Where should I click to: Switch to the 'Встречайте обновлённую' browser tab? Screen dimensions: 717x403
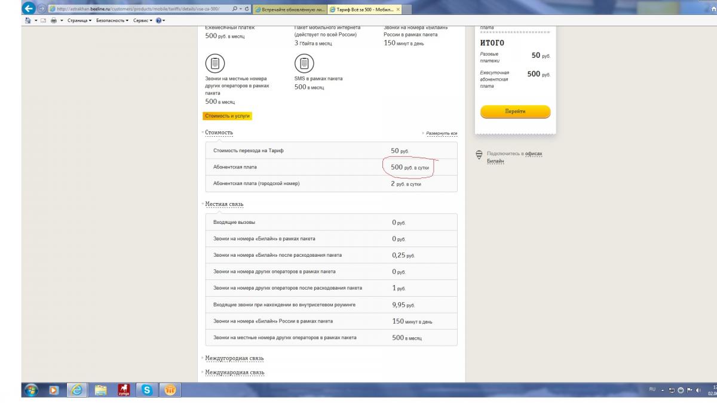[289, 9]
